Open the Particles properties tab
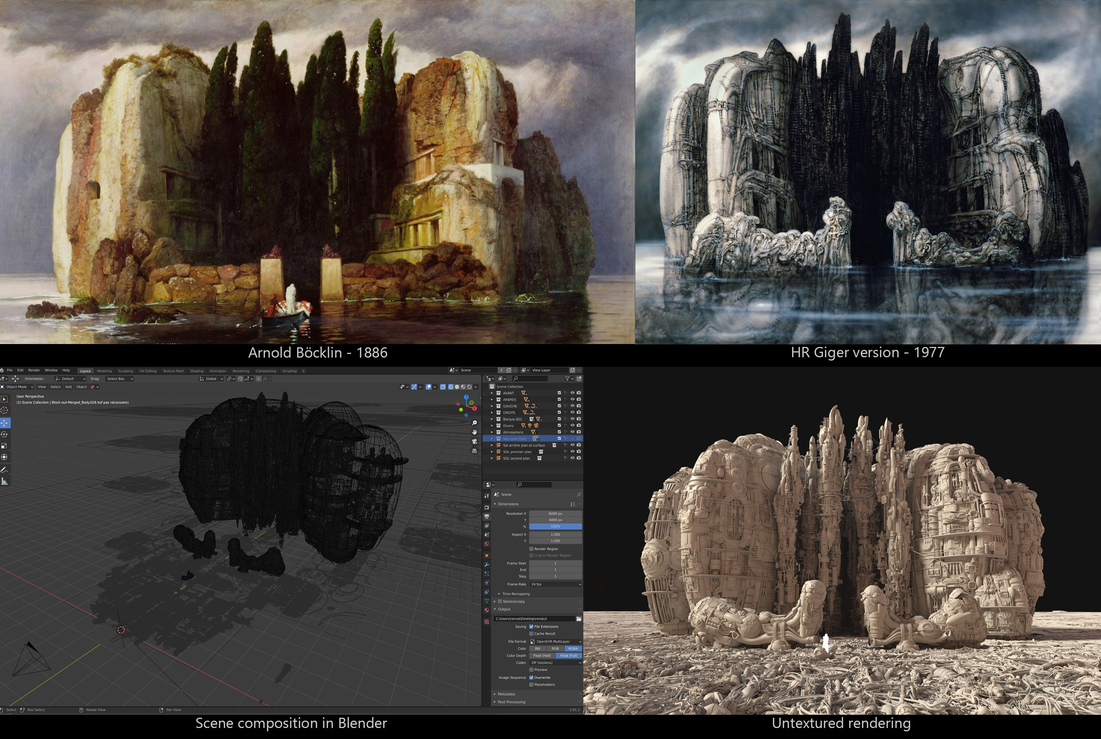Image resolution: width=1101 pixels, height=739 pixels. (487, 574)
